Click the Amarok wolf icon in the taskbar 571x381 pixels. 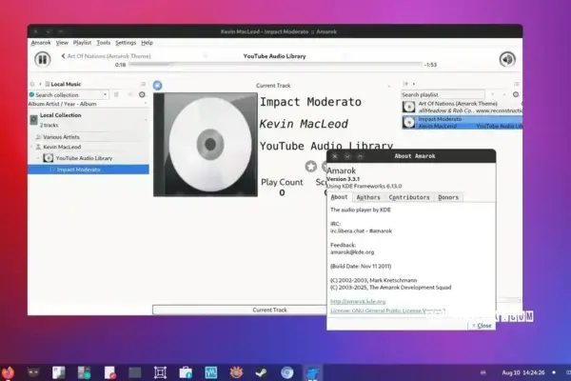312,372
